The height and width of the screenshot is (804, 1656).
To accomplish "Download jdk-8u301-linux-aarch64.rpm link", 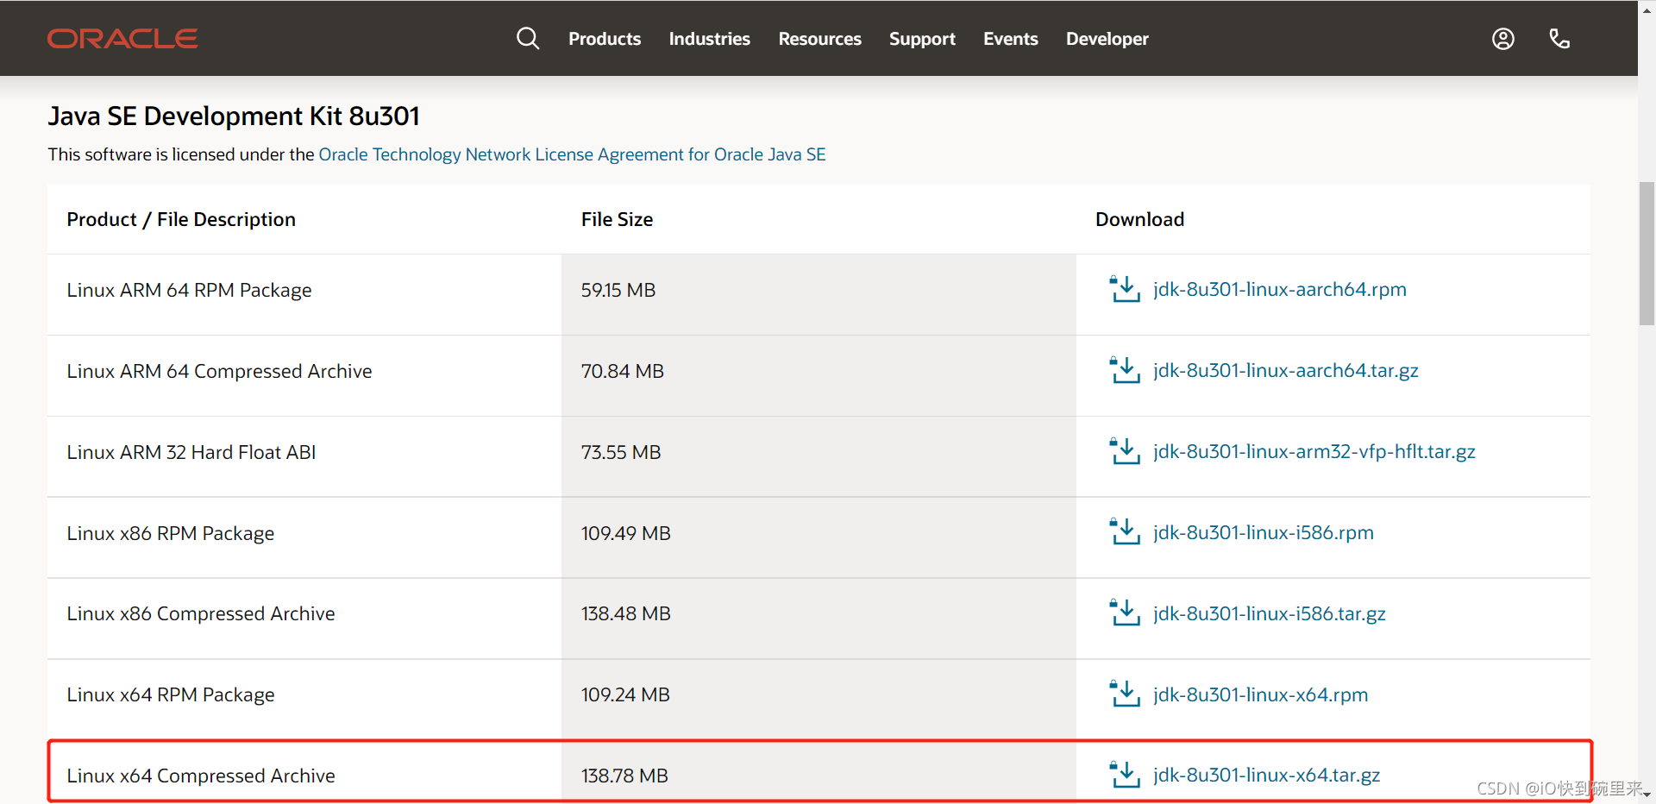I will click(x=1280, y=289).
